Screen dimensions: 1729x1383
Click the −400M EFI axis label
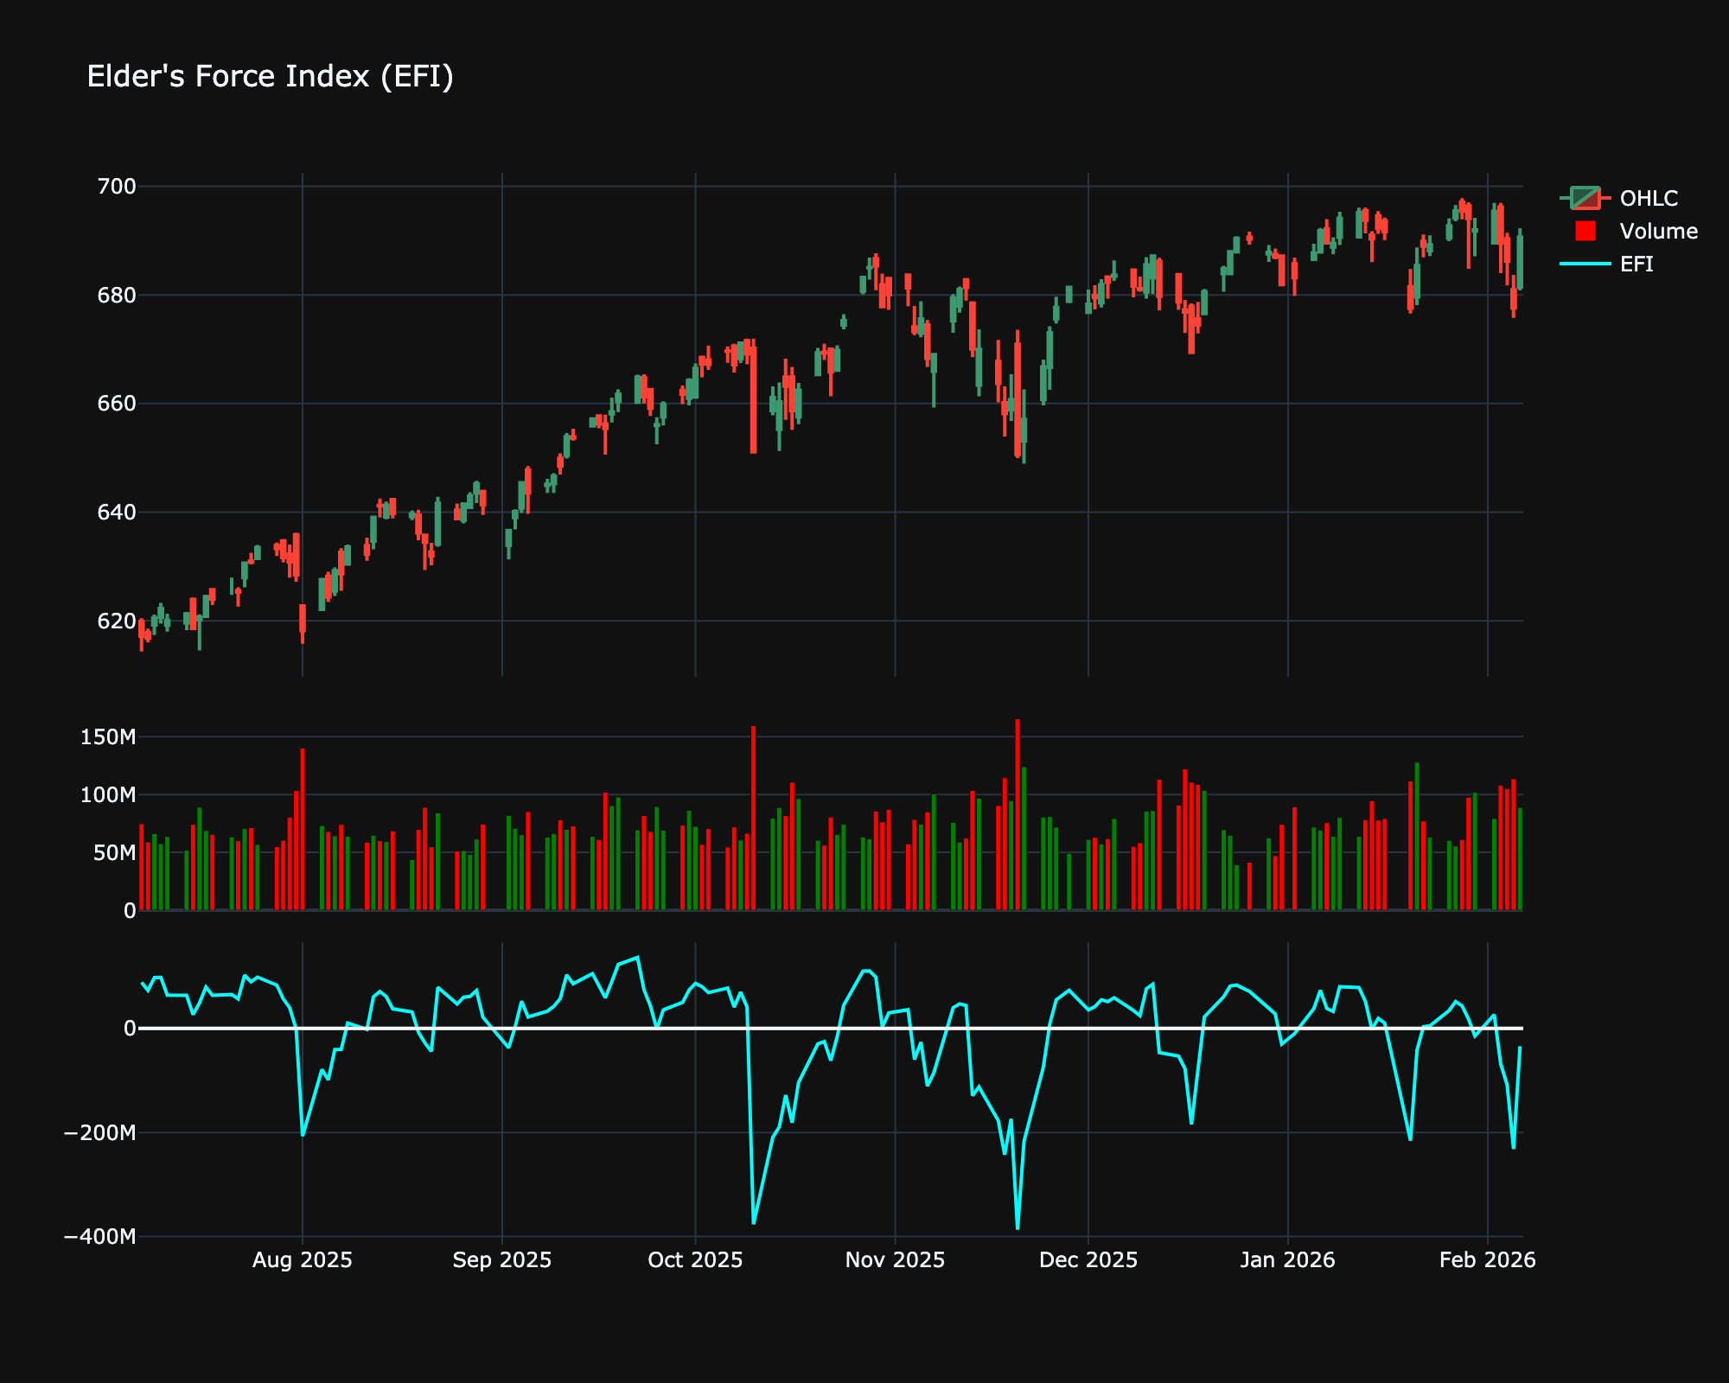[x=99, y=1237]
